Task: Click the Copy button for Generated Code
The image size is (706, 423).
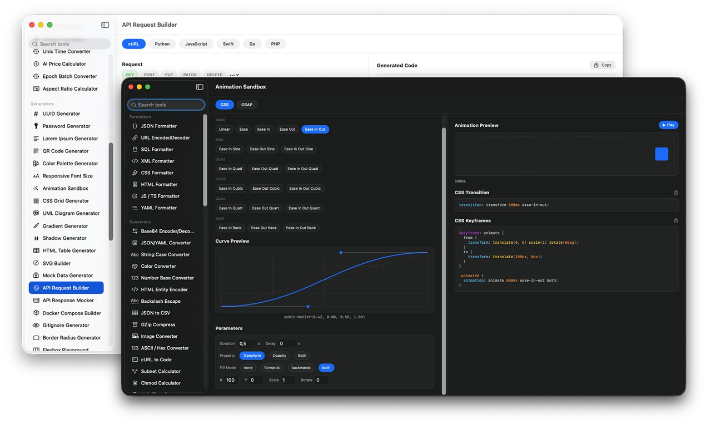Action: [603, 65]
